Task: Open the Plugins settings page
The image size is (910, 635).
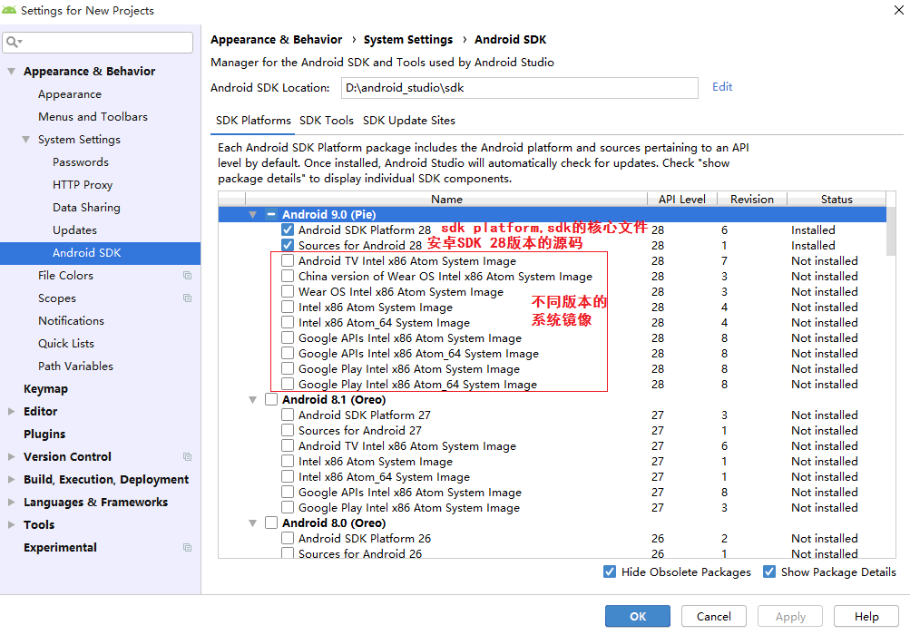Action: [44, 434]
